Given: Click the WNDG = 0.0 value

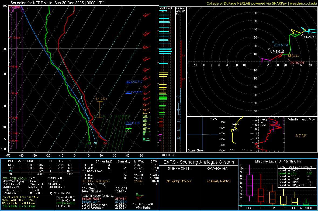Looking at the screenshot, I should coord(56,178).
